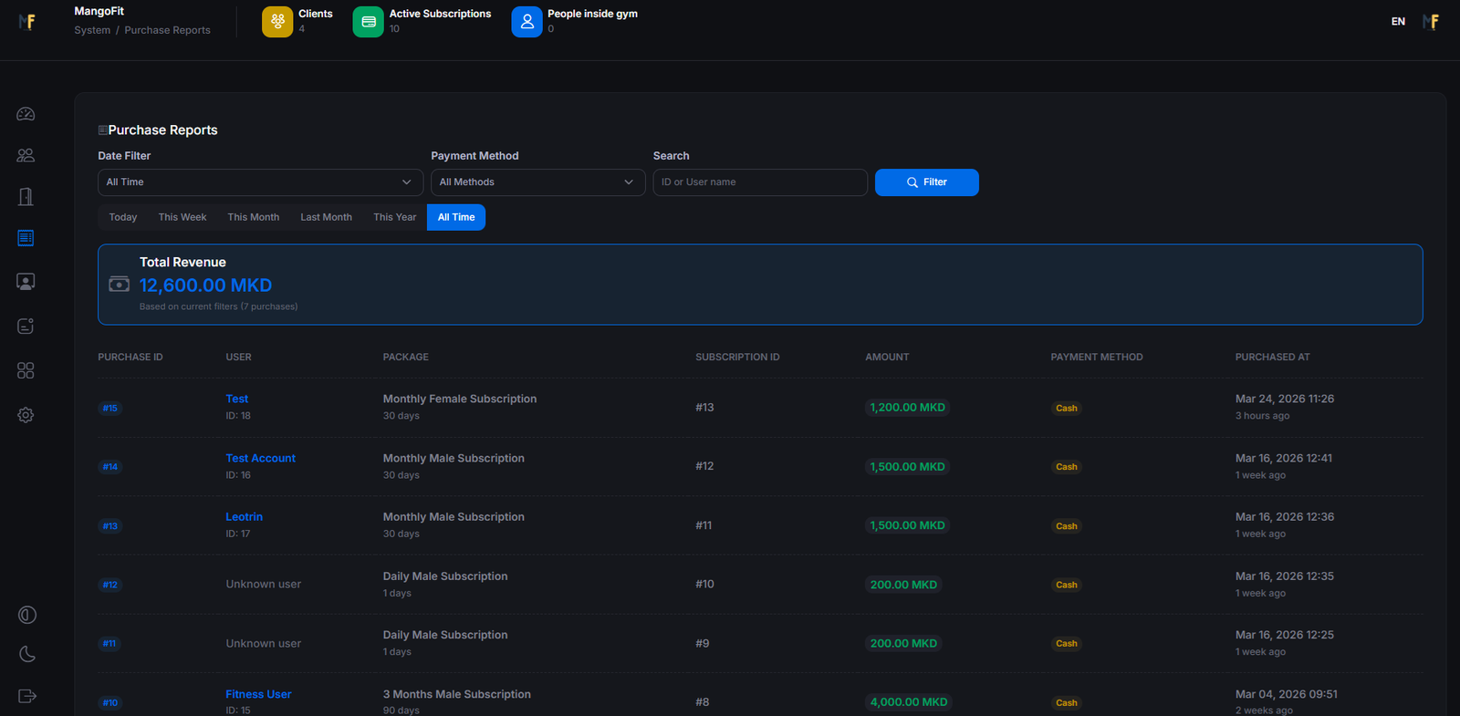Switch language using EN selector

coord(1398,21)
